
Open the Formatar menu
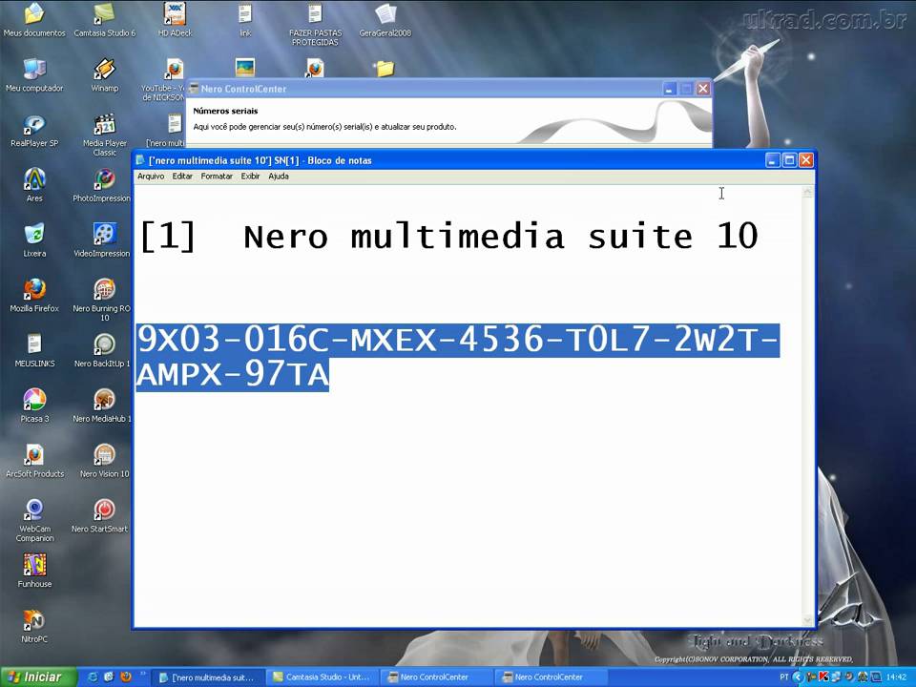[216, 176]
